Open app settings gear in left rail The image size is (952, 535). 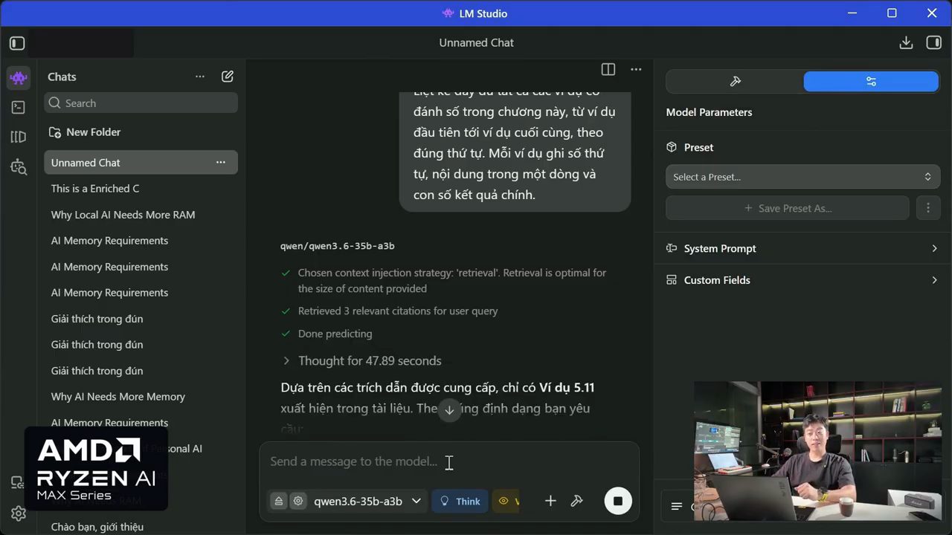(19, 513)
